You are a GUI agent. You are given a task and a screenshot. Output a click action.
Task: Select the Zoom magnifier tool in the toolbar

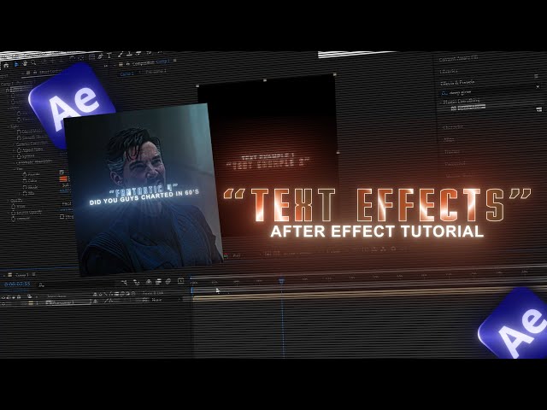33,63
